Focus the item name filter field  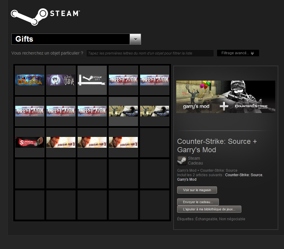pyautogui.click(x=150, y=53)
